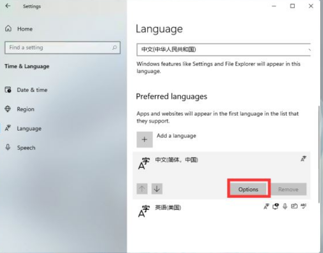This screenshot has width=323, height=253.
Task: Maximize the Settings window
Action: tap(292, 6)
